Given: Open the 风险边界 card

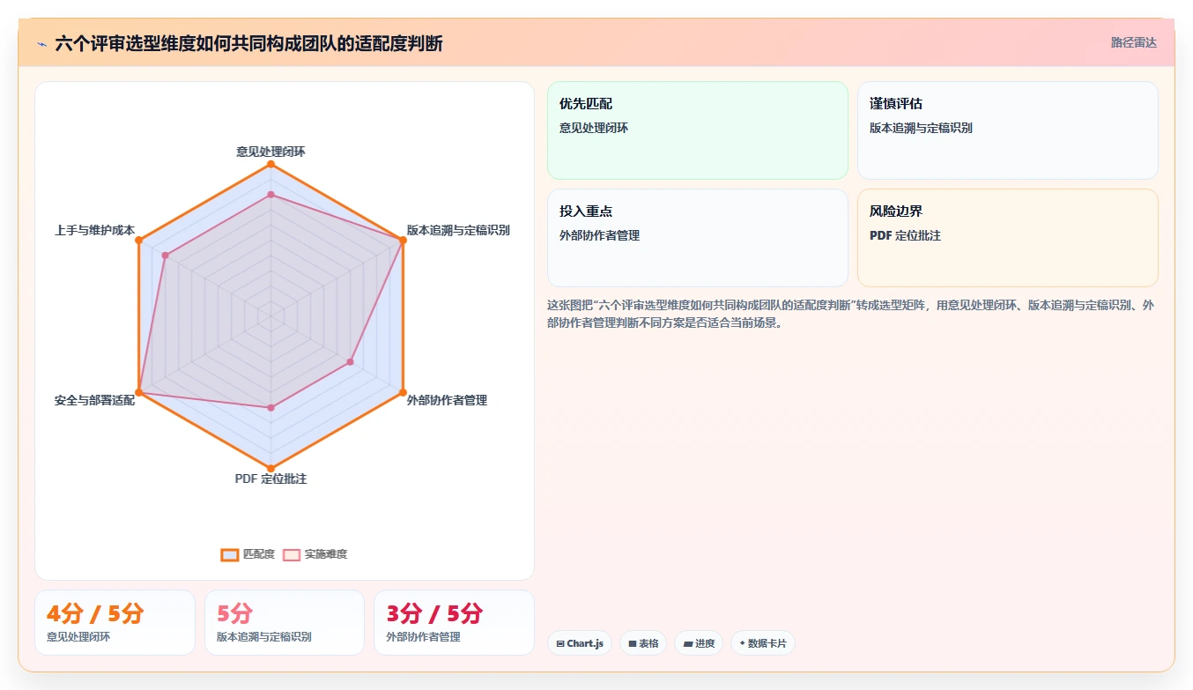Looking at the screenshot, I should [1008, 238].
